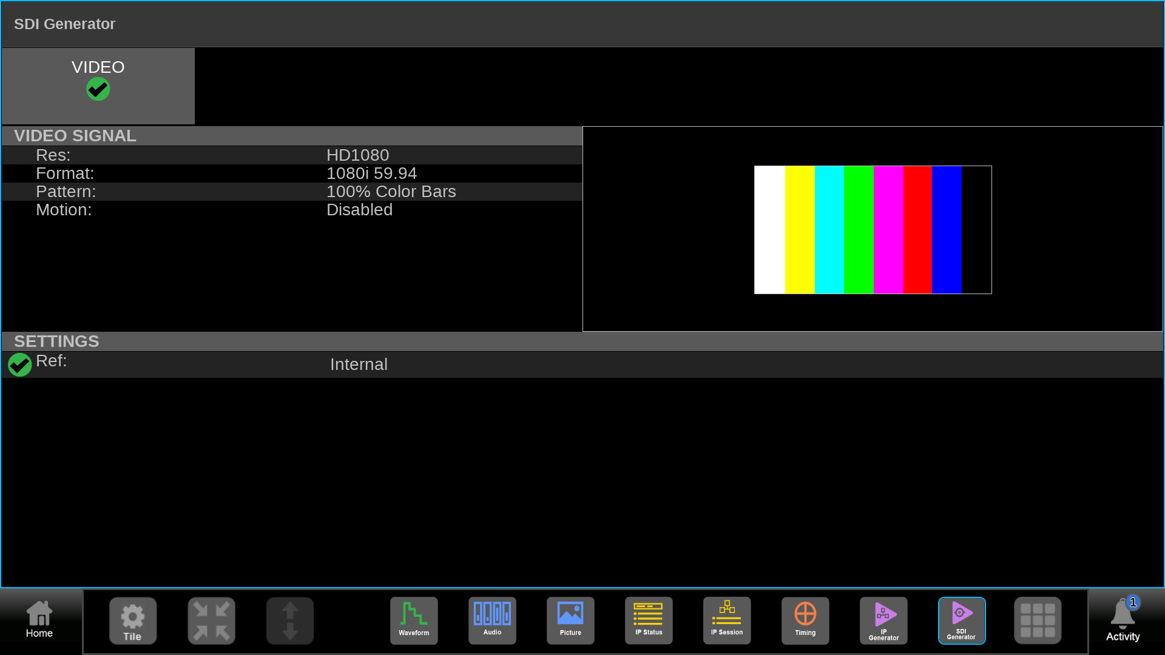This screenshot has width=1165, height=655.
Task: Change the Format 1080i 59.94 value
Action: pyautogui.click(x=371, y=173)
